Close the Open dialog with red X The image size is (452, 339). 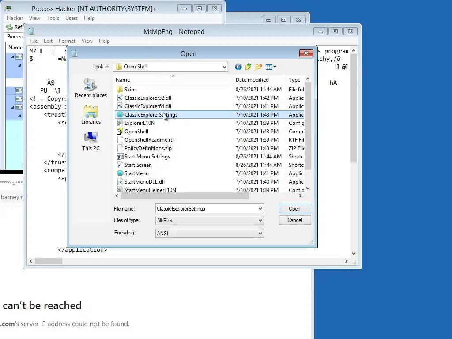[x=306, y=53]
